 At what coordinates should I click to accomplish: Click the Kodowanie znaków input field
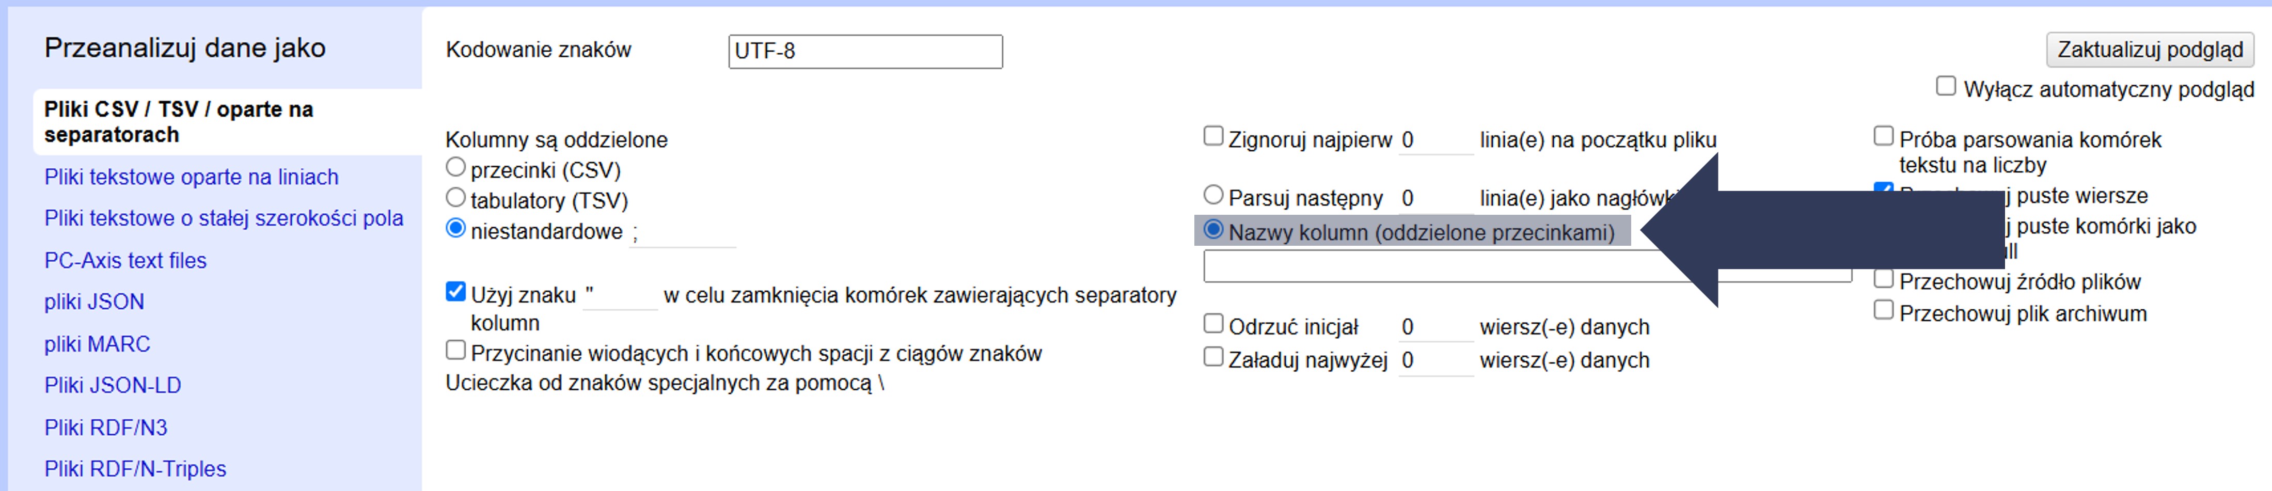pyautogui.click(x=864, y=51)
